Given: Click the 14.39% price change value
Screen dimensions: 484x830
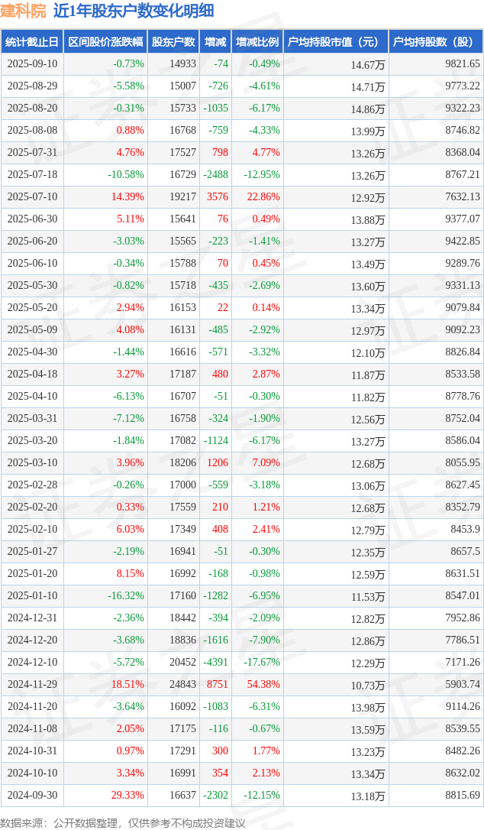Looking at the screenshot, I should [127, 196].
